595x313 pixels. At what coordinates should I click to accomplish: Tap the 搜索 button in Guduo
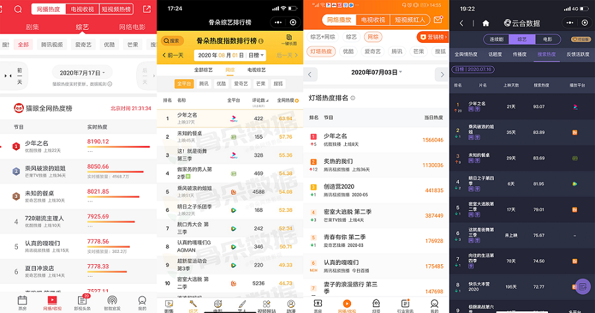click(x=172, y=41)
